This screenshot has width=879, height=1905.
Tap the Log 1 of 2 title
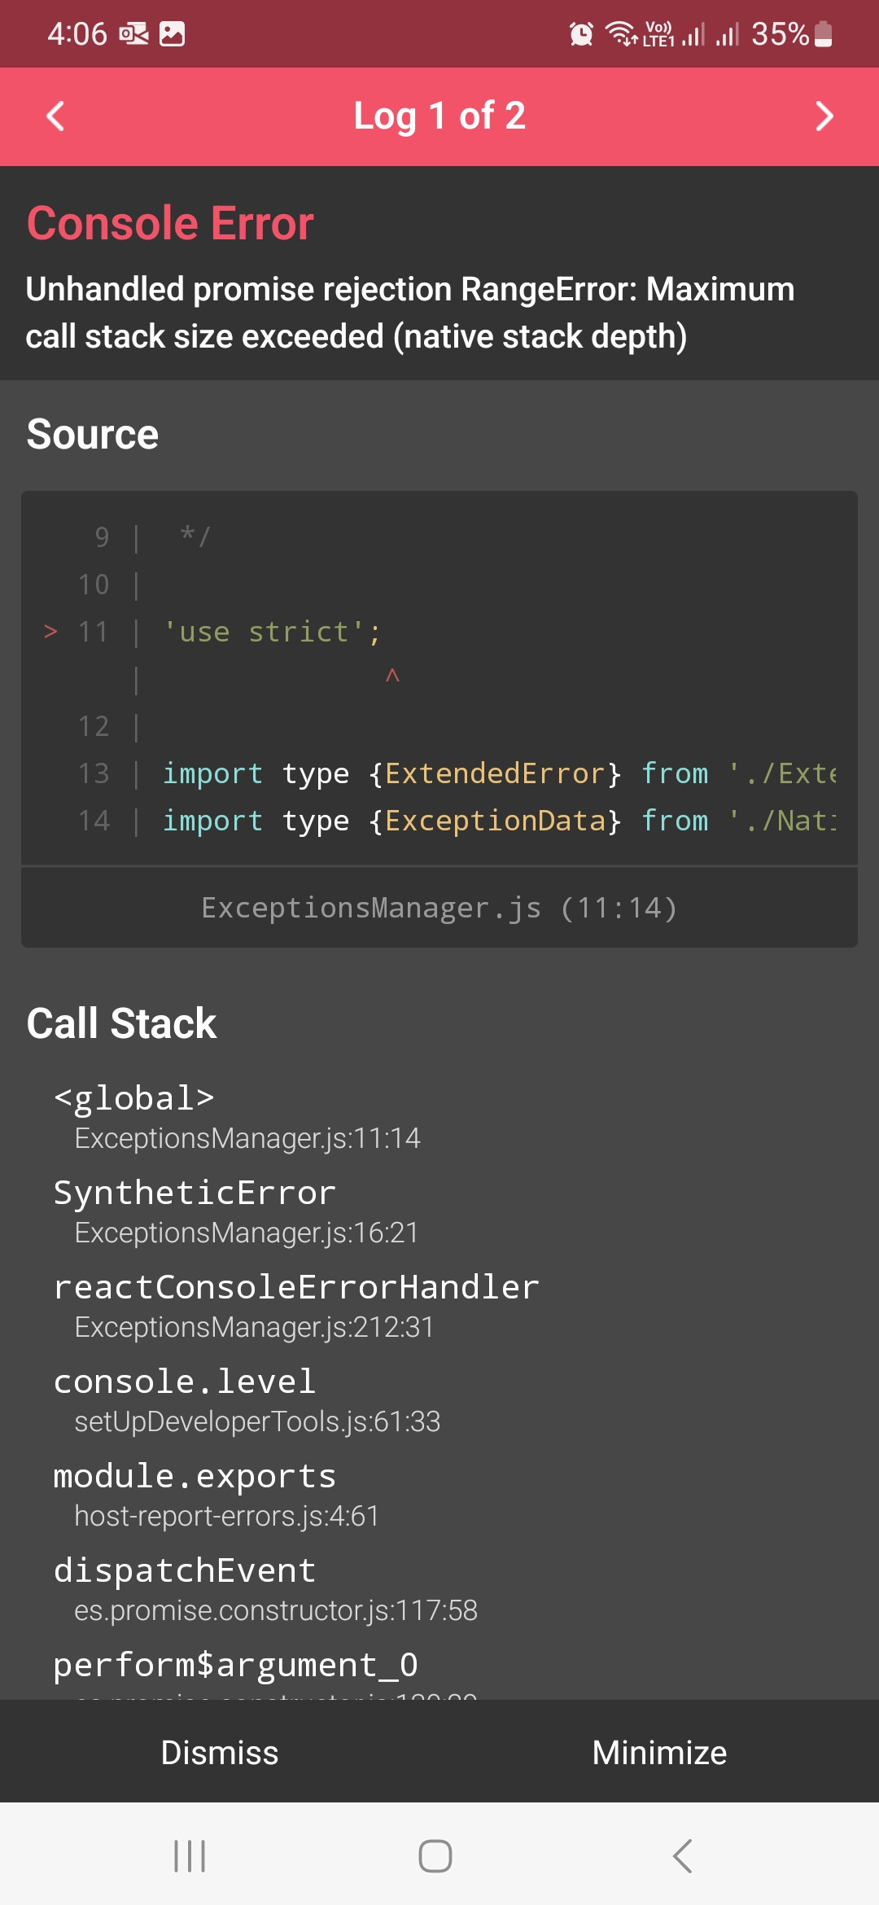tap(439, 116)
